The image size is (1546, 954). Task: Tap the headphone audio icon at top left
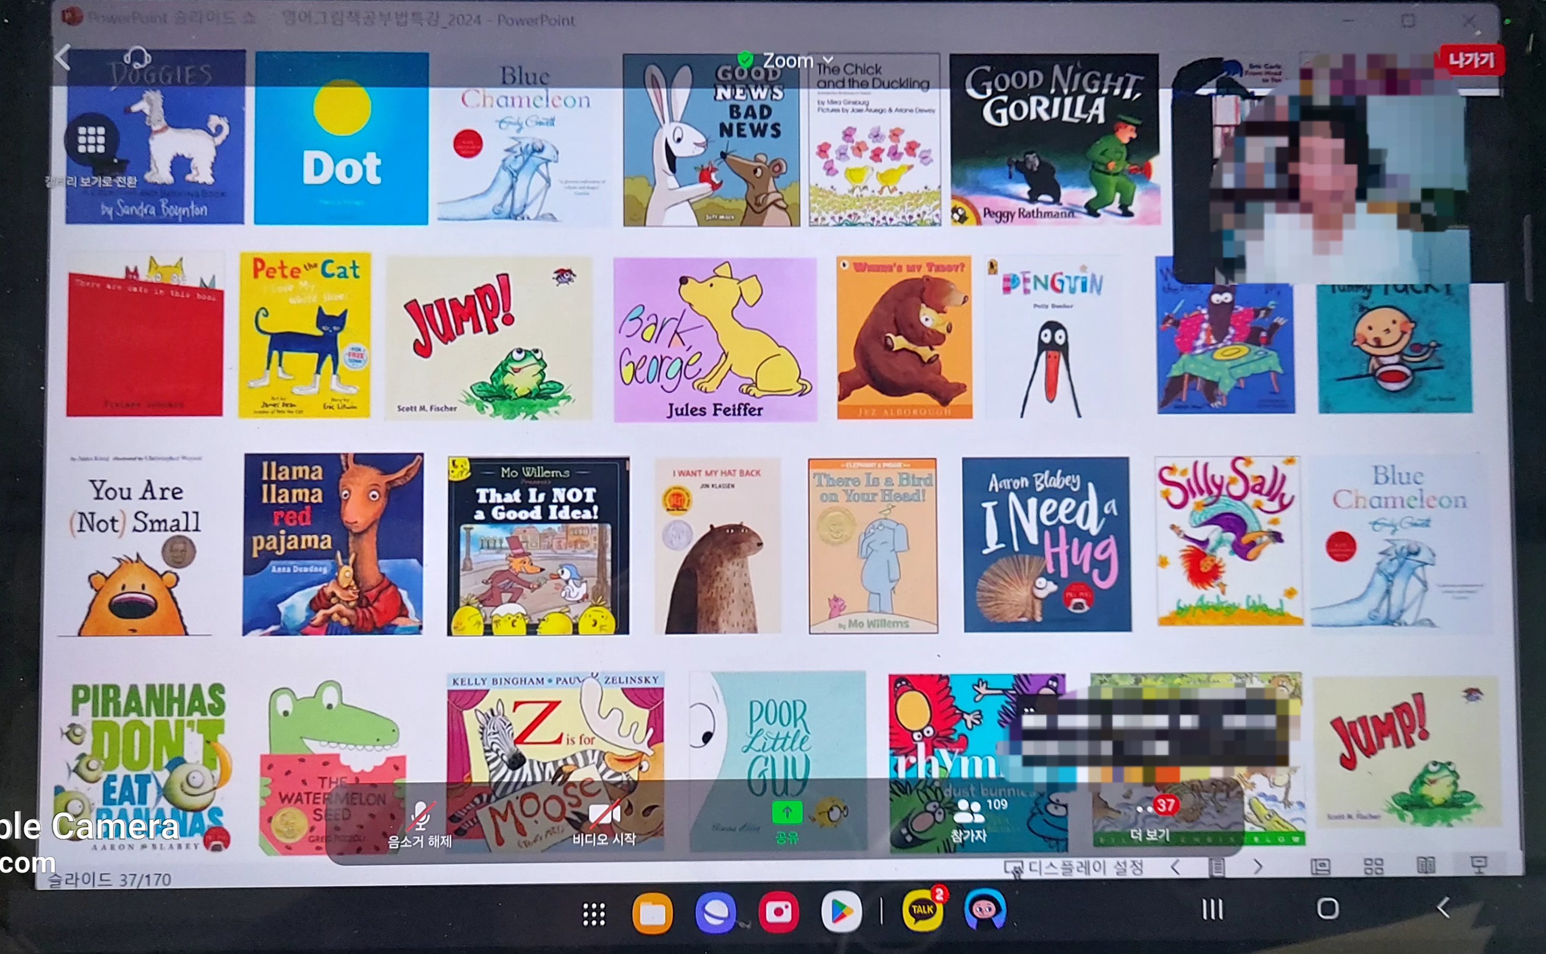[136, 58]
